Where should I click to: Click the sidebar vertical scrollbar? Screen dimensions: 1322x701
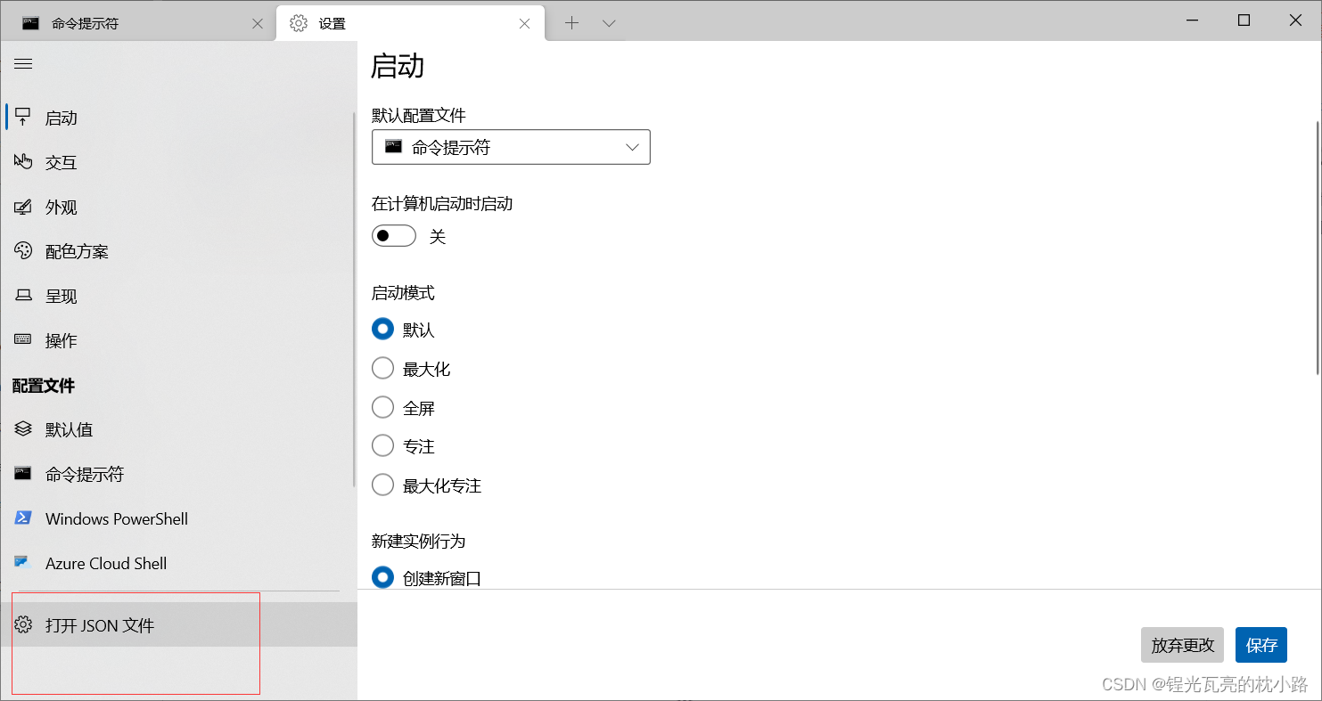(x=355, y=300)
